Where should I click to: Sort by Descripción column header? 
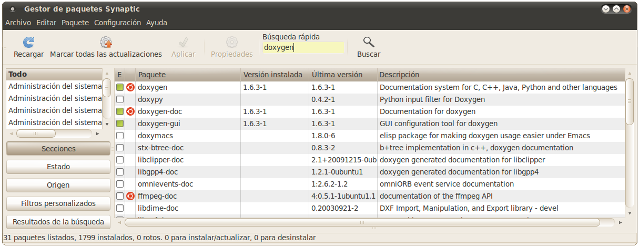pyautogui.click(x=501, y=75)
